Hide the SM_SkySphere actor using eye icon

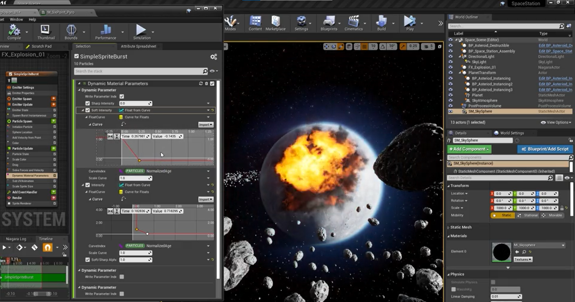point(450,112)
